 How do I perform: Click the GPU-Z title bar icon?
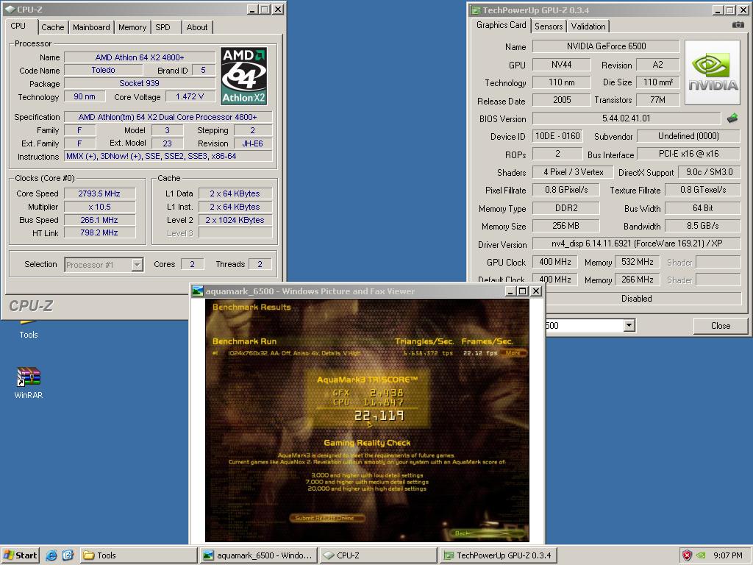[476, 10]
